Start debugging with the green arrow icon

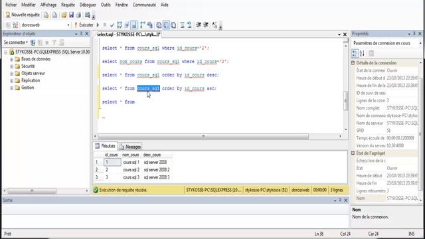click(98, 25)
